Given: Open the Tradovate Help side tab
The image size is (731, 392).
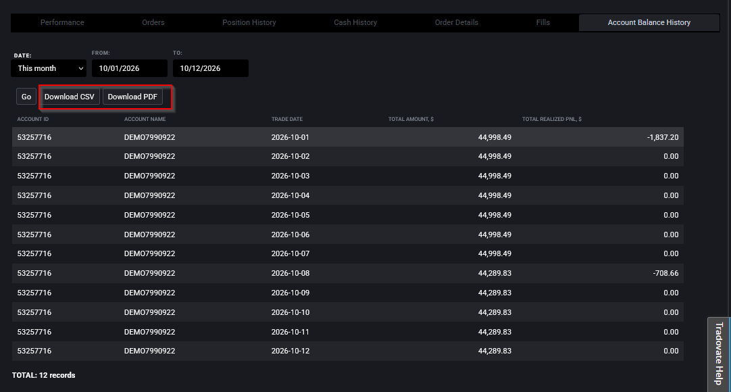Looking at the screenshot, I should 719,353.
